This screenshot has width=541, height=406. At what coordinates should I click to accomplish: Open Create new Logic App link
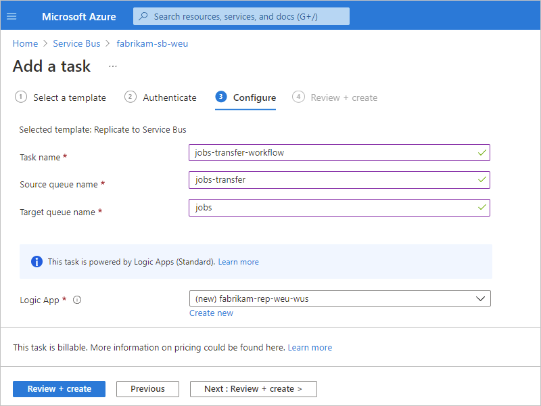tap(211, 313)
